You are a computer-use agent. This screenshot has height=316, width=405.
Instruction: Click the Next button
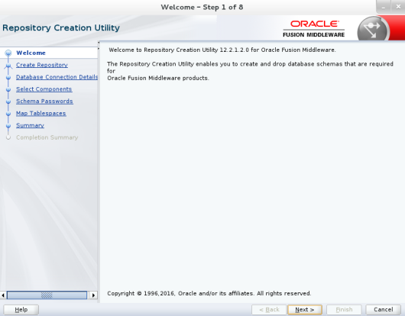[x=305, y=310]
